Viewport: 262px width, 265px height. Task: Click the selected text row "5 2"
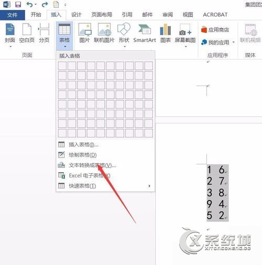pyautogui.click(x=217, y=216)
